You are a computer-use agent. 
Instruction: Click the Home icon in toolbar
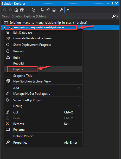[16, 10]
